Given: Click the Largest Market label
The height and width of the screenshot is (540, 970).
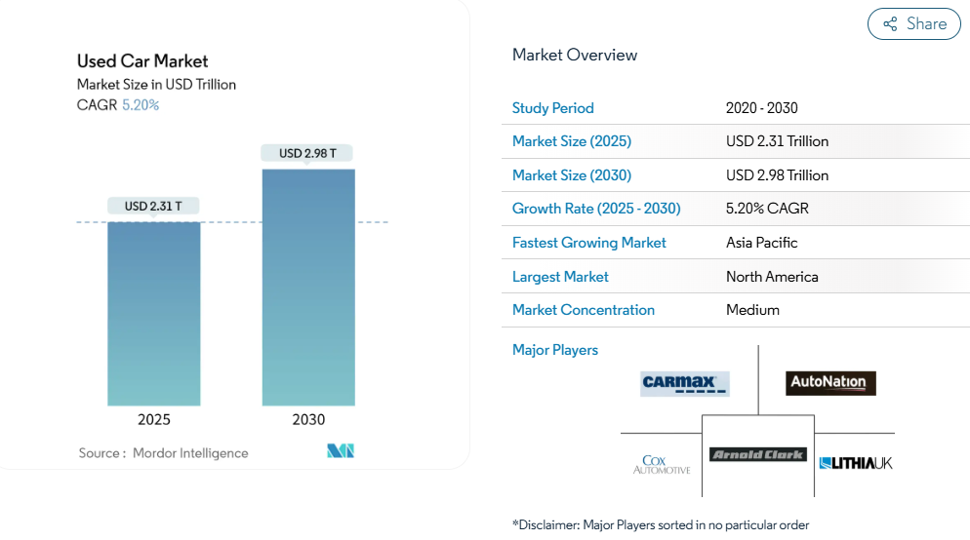Looking at the screenshot, I should pyautogui.click(x=560, y=277).
